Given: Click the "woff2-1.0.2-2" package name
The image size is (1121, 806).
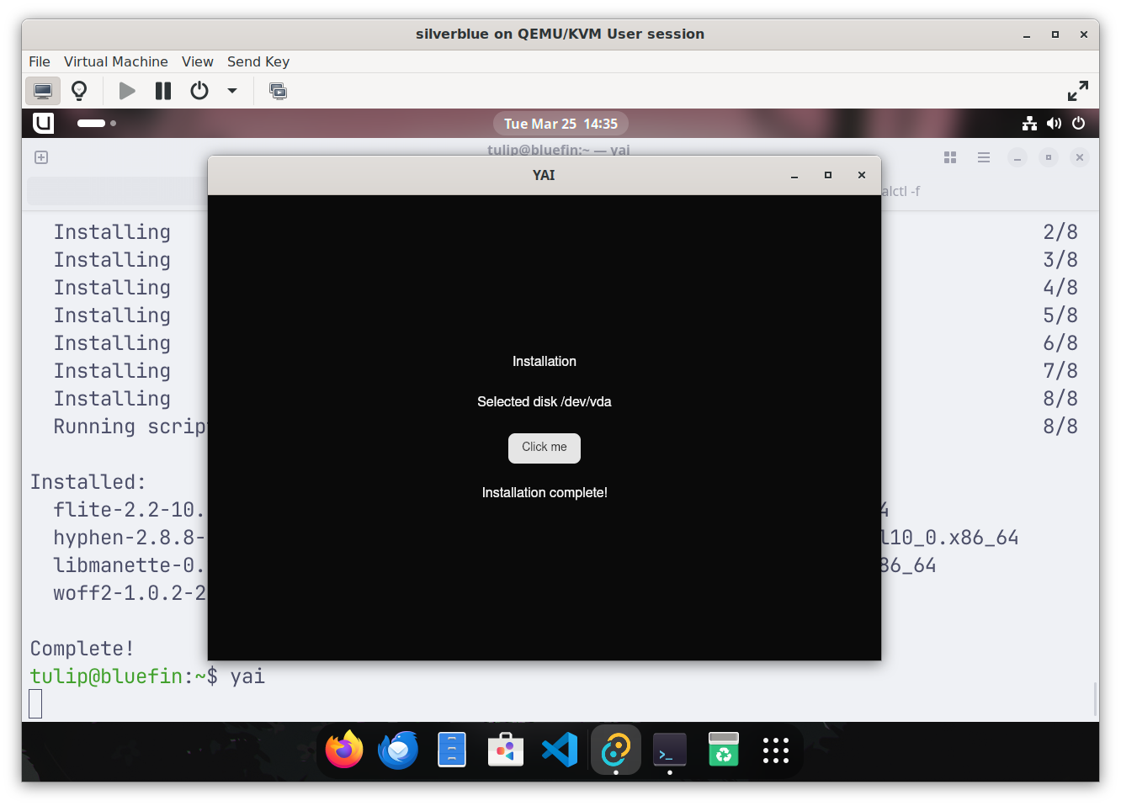Looking at the screenshot, I should (130, 593).
